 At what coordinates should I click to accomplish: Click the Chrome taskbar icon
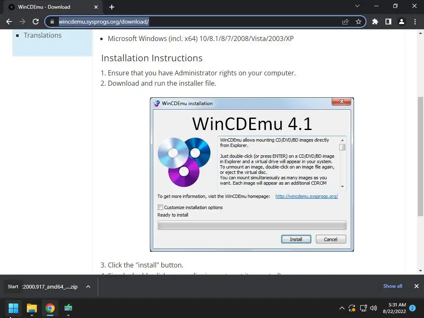(x=50, y=308)
